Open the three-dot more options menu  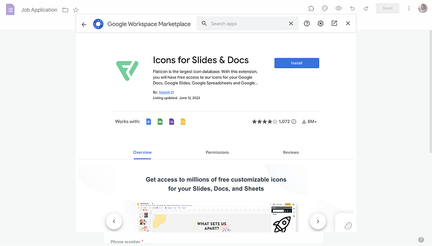409,8
